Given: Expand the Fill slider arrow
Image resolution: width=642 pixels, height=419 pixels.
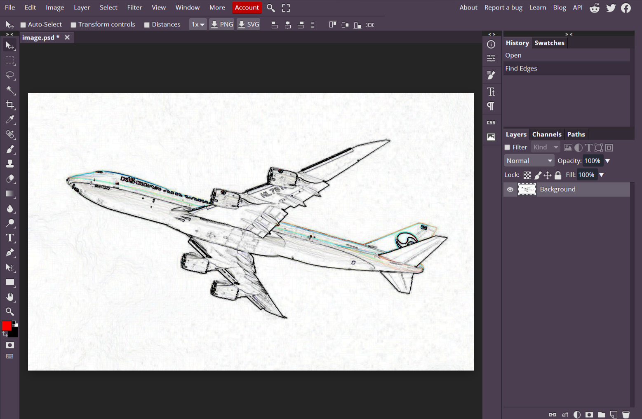Looking at the screenshot, I should point(601,175).
